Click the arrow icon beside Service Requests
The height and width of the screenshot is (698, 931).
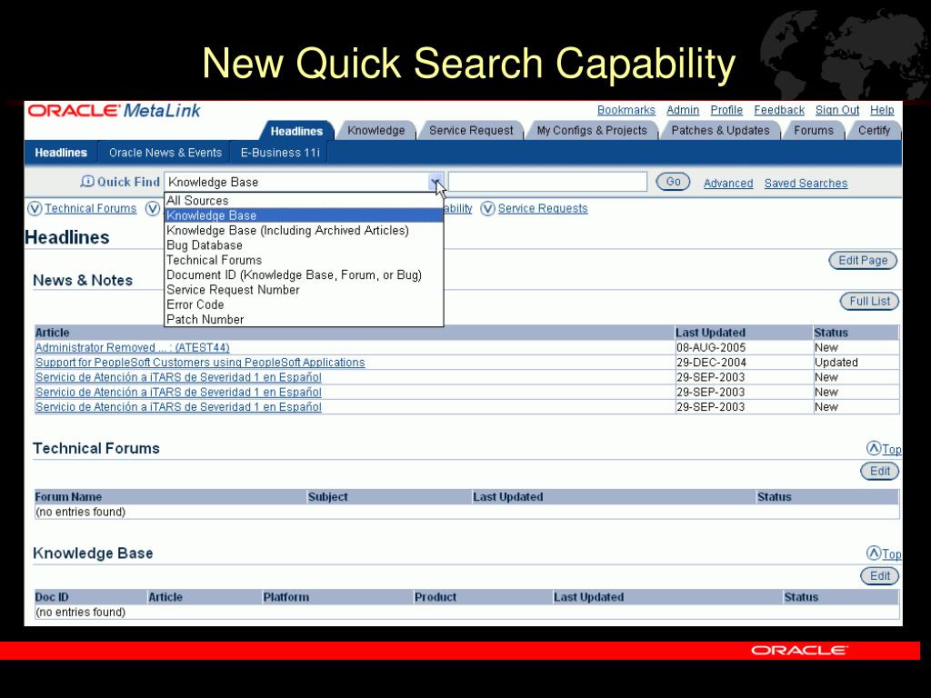[488, 209]
